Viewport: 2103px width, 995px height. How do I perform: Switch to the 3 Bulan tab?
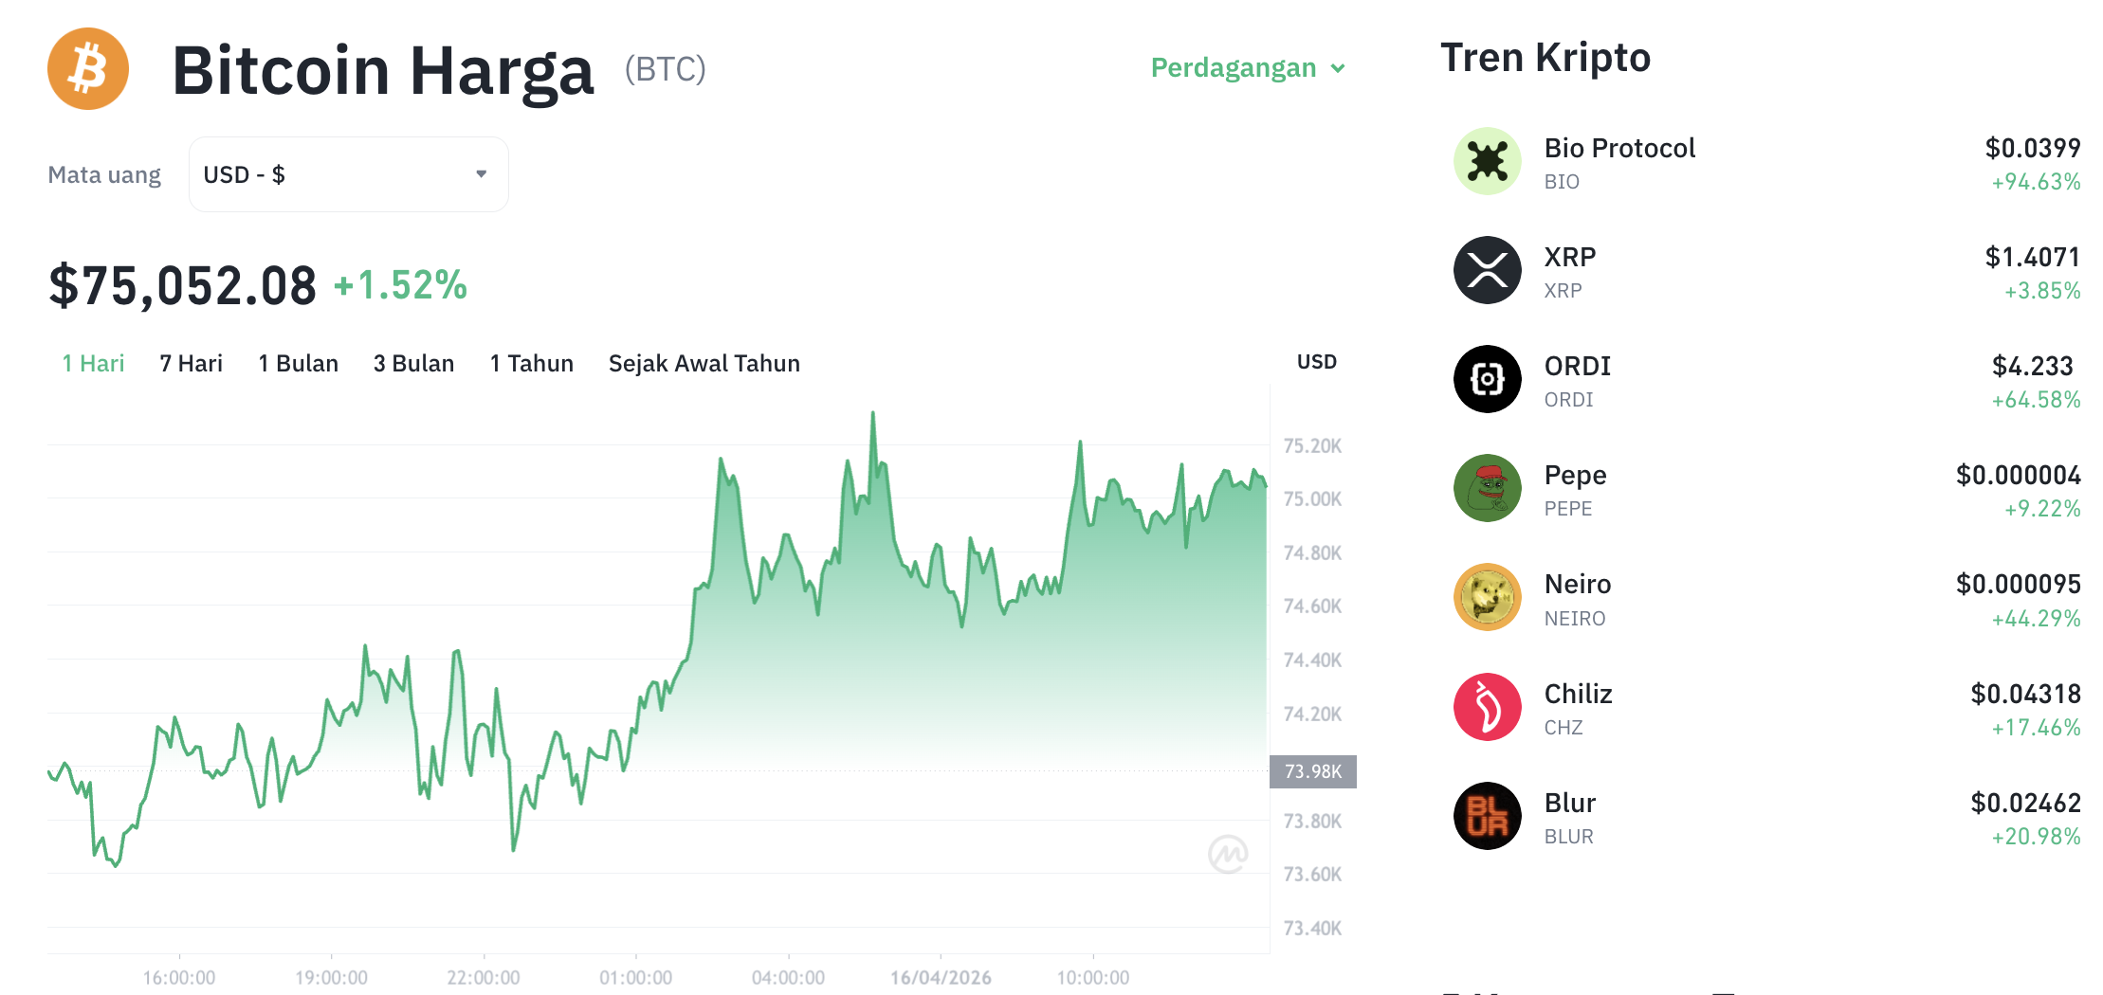click(413, 363)
